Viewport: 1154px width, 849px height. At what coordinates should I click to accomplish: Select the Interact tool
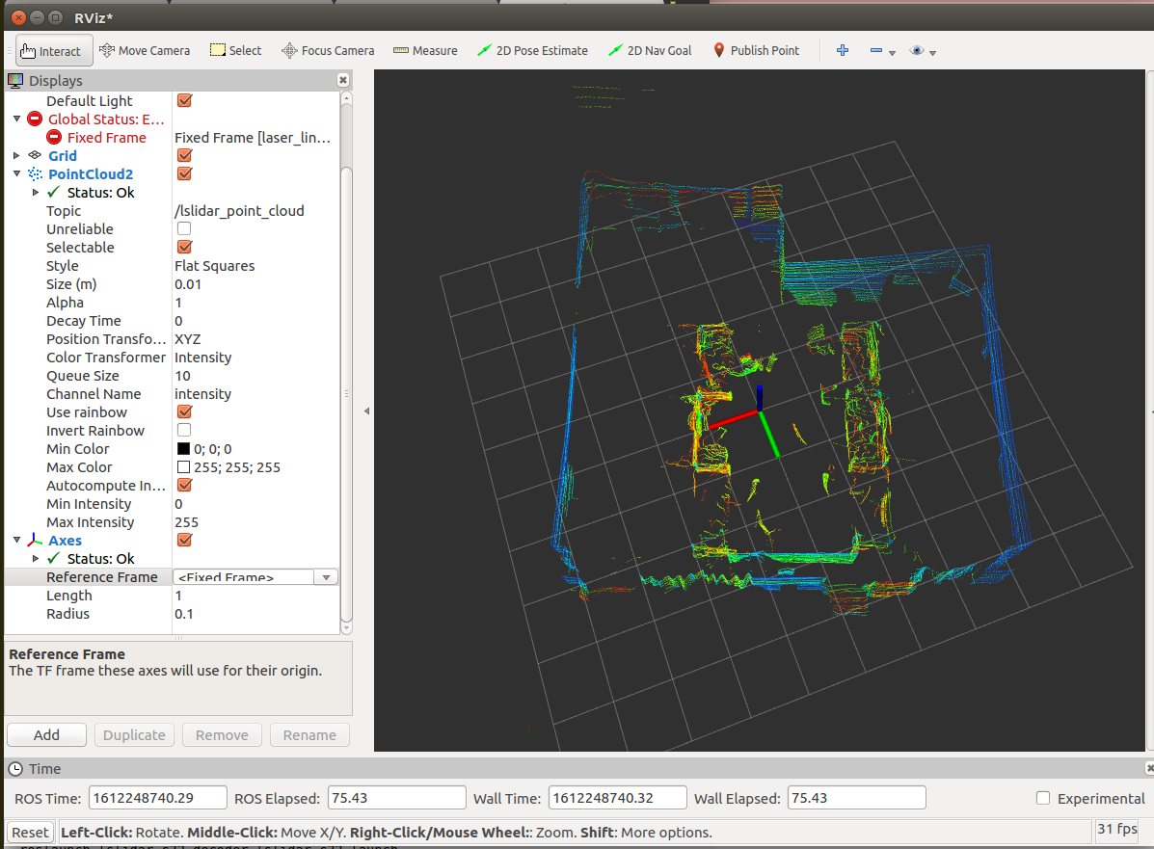(54, 51)
